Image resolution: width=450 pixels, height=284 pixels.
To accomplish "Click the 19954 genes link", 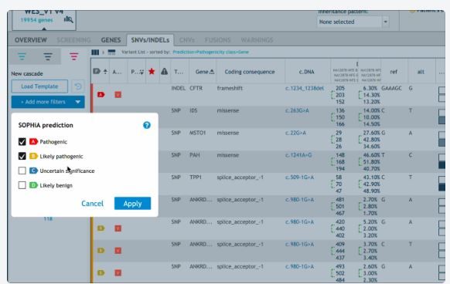I will [37, 20].
